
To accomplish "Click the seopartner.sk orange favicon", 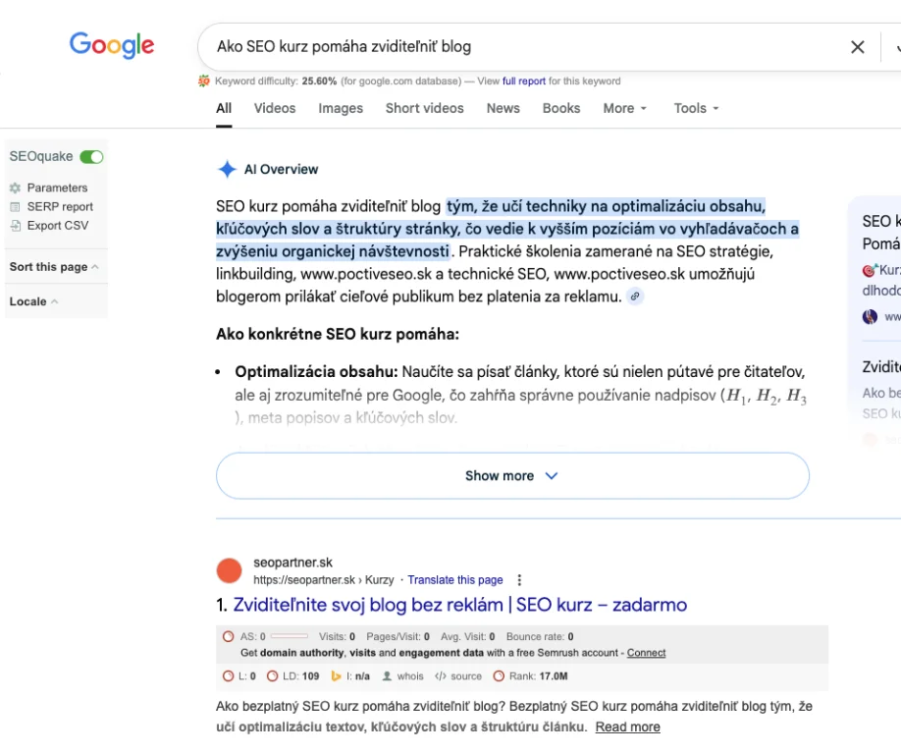I will 229,570.
